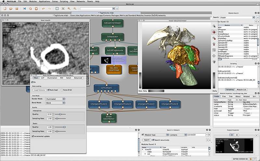The width and height of the screenshot is (260, 161).
Task: Open the toolbar search field dropdown arrow
Action: [x=113, y=8]
